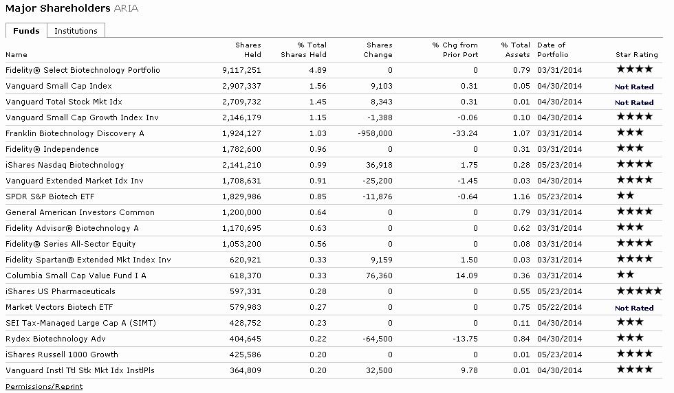Open Vanguard Small Cap Index fund

click(58, 86)
